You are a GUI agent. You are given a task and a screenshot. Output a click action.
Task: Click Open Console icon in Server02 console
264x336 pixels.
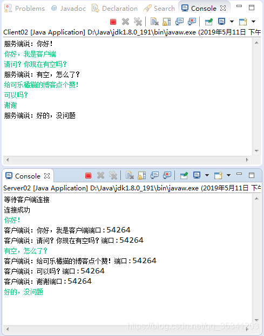click(218, 175)
